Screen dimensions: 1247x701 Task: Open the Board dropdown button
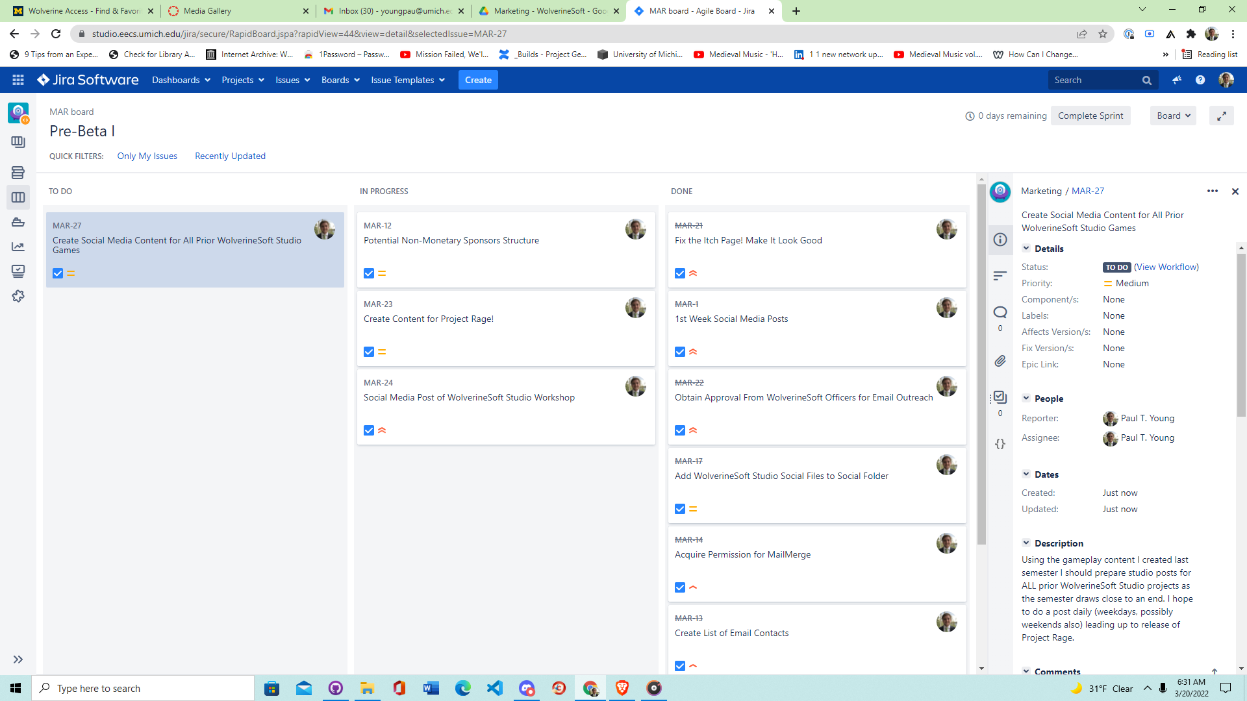1173,116
